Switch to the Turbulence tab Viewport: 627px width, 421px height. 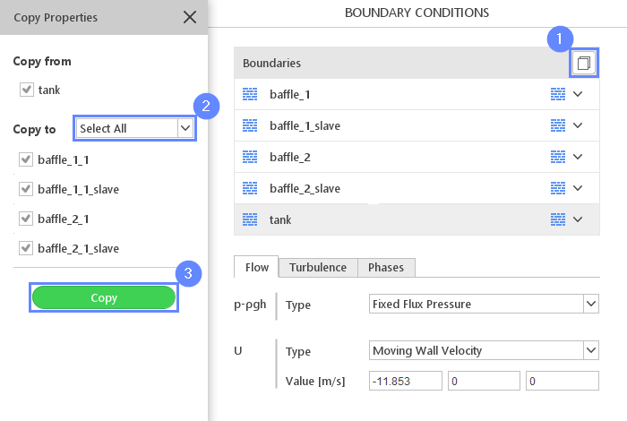pos(318,268)
